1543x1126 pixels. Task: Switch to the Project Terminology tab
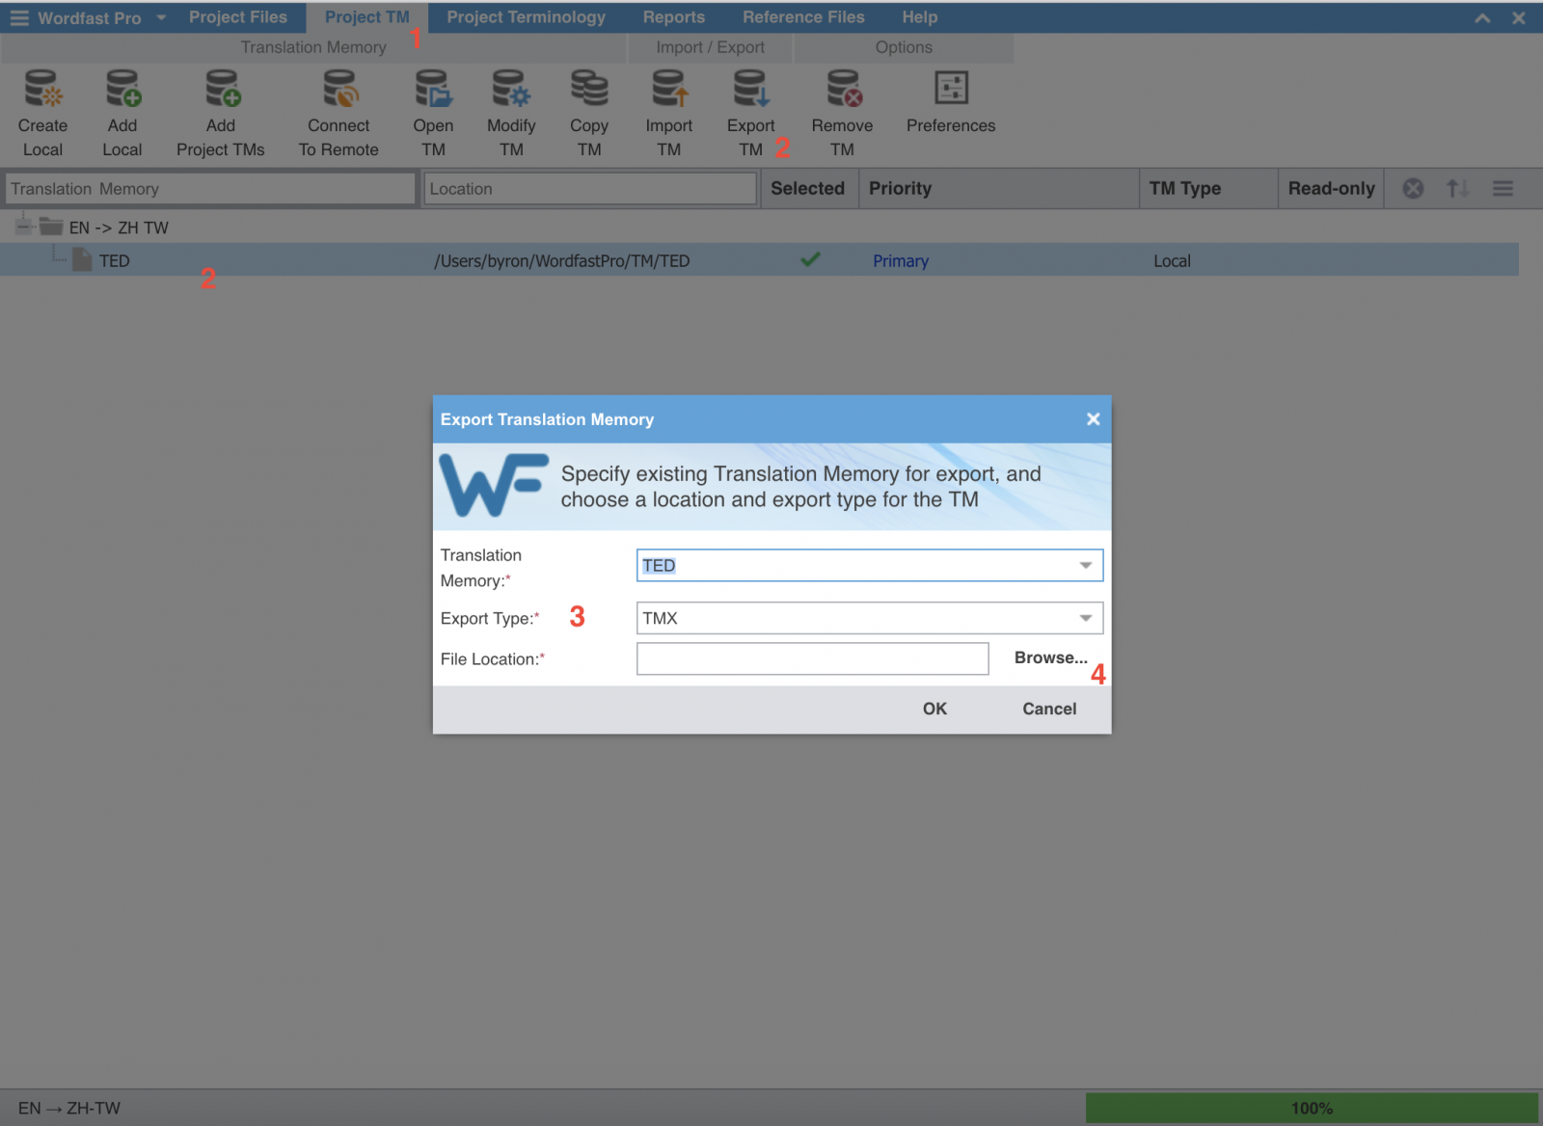click(526, 17)
